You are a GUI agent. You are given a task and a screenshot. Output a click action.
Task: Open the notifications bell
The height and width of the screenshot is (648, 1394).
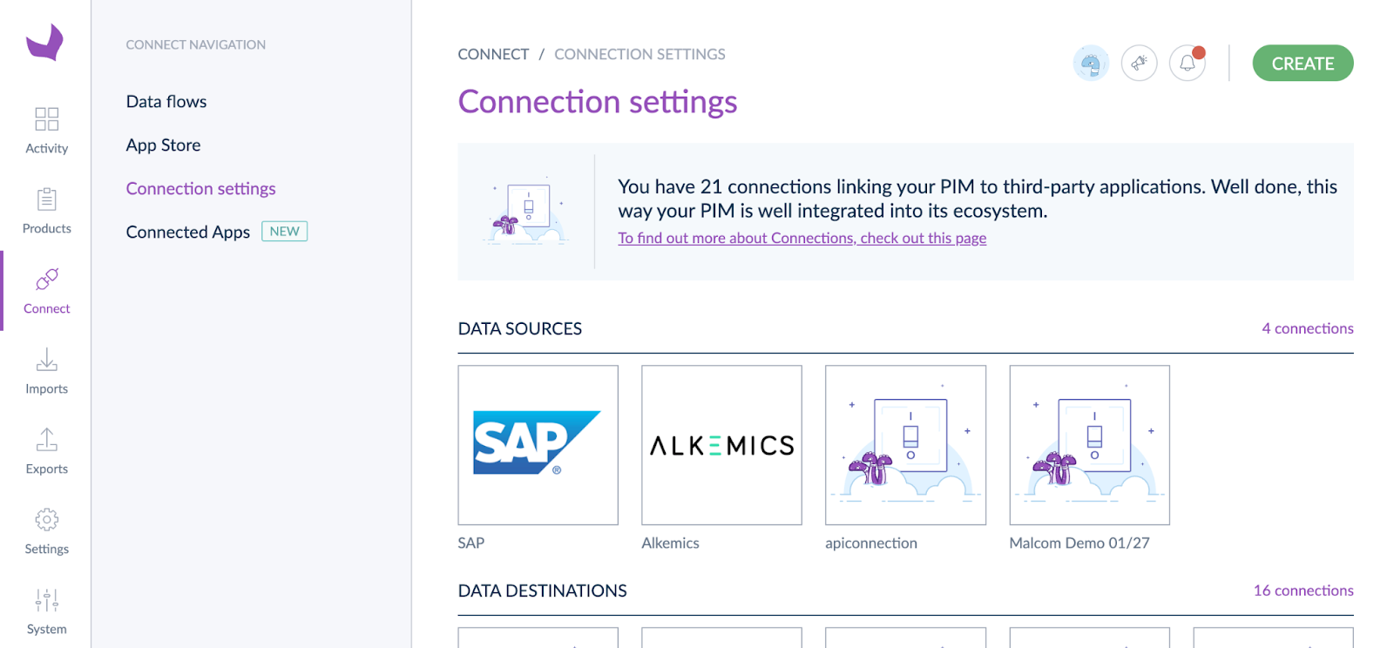pyautogui.click(x=1188, y=64)
